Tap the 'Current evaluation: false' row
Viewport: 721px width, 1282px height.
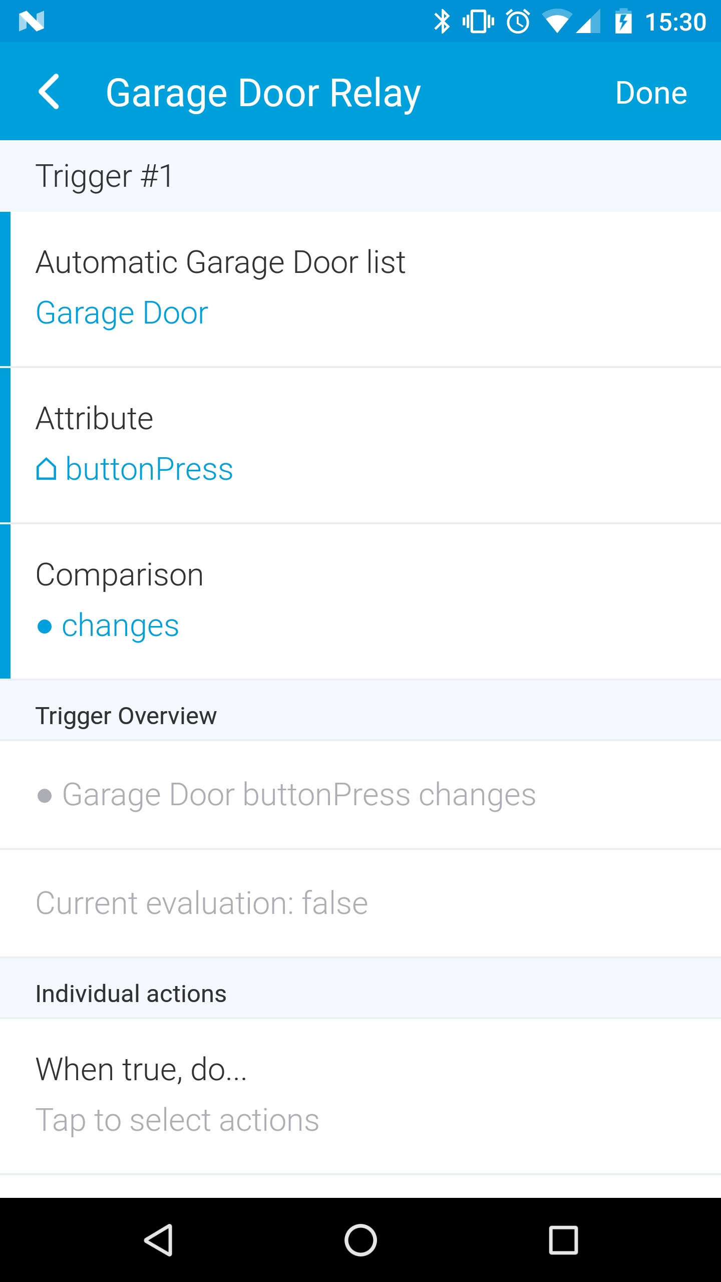click(x=360, y=903)
